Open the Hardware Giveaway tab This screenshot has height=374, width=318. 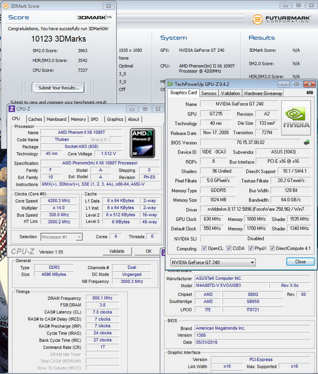[263, 93]
